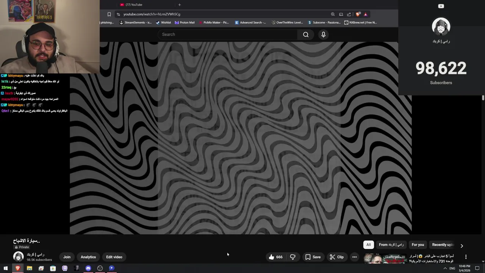Like the video with thumbs up
The image size is (485, 273).
276,257
